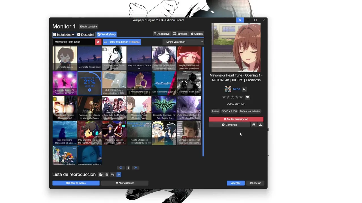Select Tune In to the Midnight Heart wallpaper
The image size is (362, 203).
114,108
